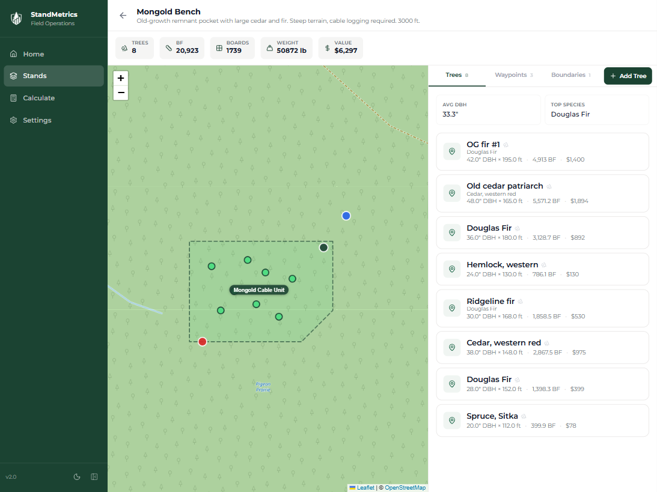Click the pin icon on Old cedar patriarch
Screen dimensions: 657x492
click(x=451, y=193)
